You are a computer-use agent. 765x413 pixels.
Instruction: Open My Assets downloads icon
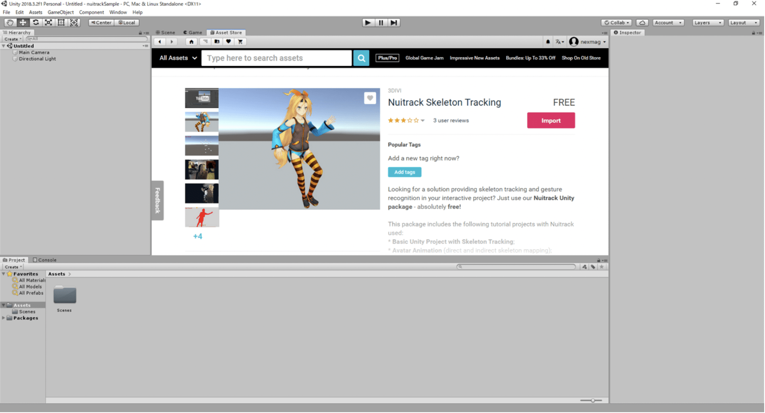(x=217, y=42)
